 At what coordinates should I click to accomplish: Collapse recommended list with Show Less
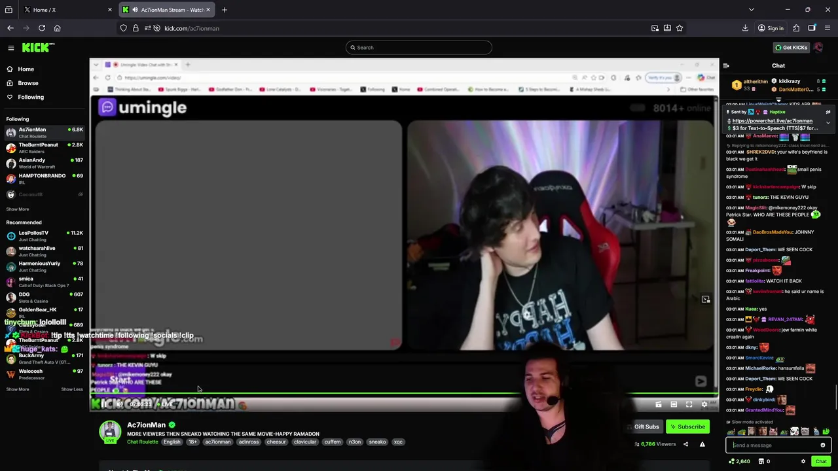[72, 389]
